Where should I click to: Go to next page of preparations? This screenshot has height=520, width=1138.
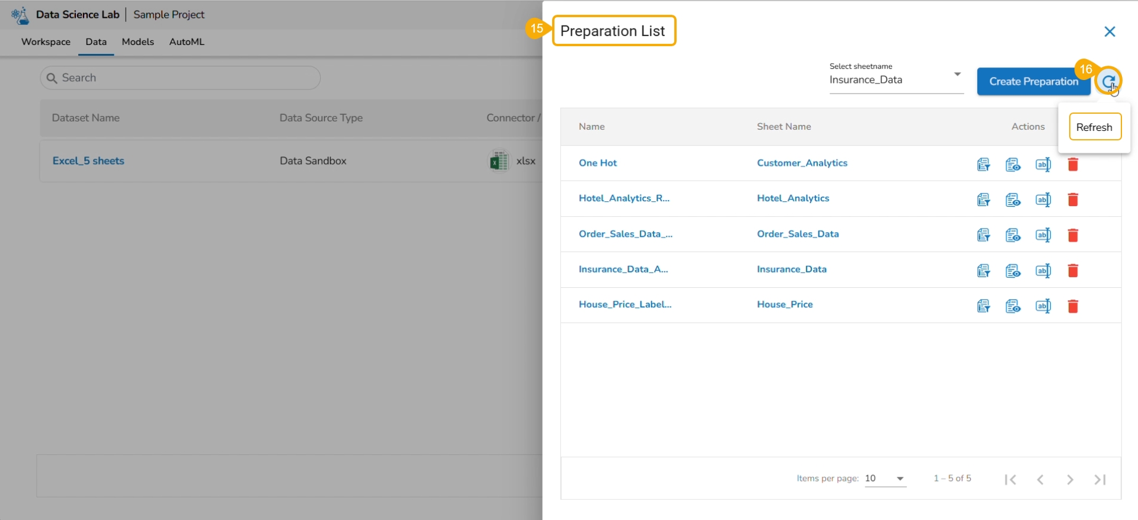[x=1070, y=480]
